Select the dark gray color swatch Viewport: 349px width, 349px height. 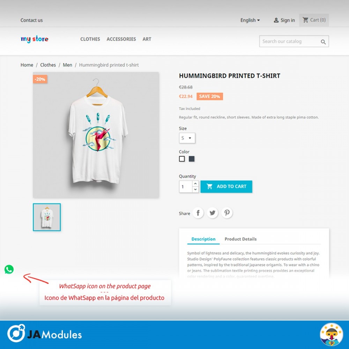tap(191, 159)
